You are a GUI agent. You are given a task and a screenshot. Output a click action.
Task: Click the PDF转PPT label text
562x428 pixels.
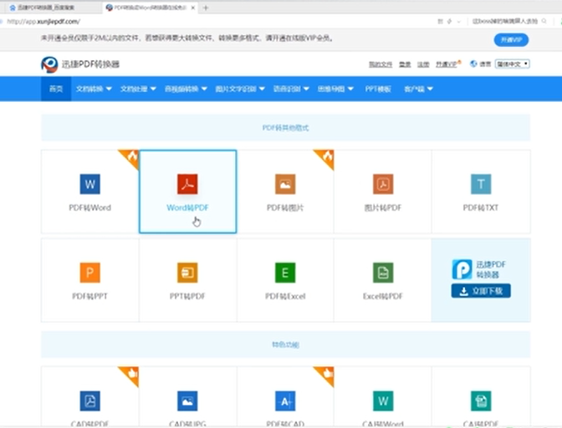[x=90, y=296]
